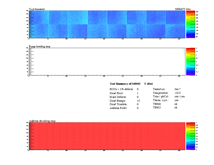The height and width of the screenshot is (165, 214).
Task: Select red top of bump bonding color scale
Action: pos(190,49)
